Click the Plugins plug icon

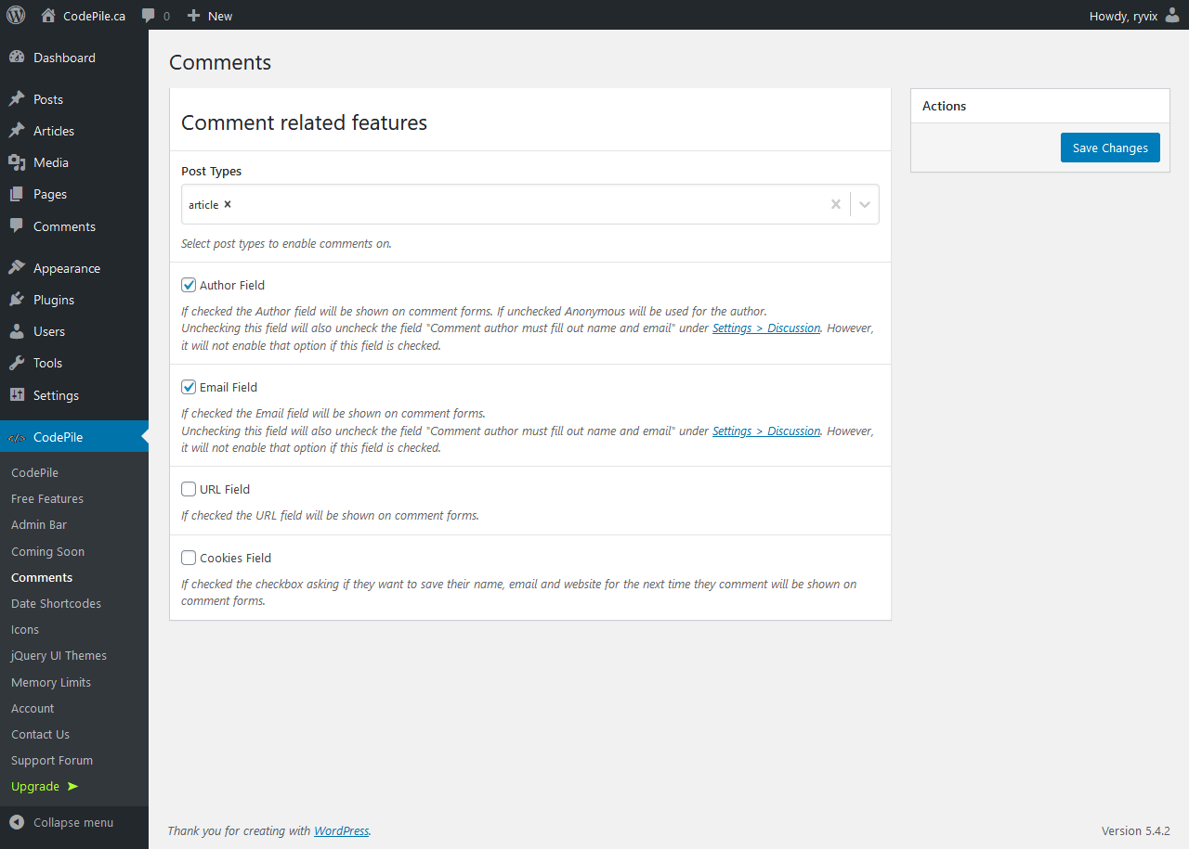tap(17, 300)
